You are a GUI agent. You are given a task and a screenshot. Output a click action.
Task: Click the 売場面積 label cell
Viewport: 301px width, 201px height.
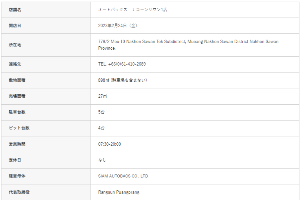point(17,96)
